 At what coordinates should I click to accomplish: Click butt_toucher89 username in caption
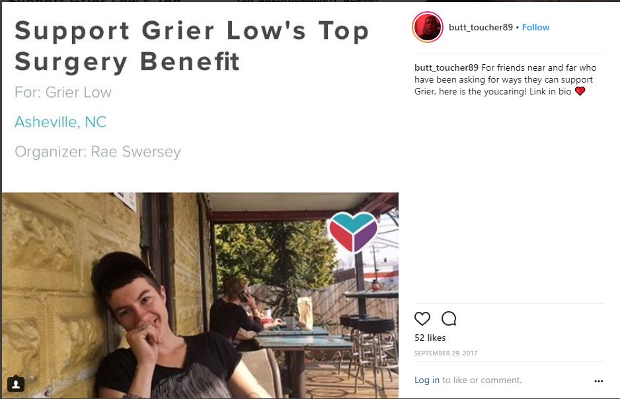point(446,67)
